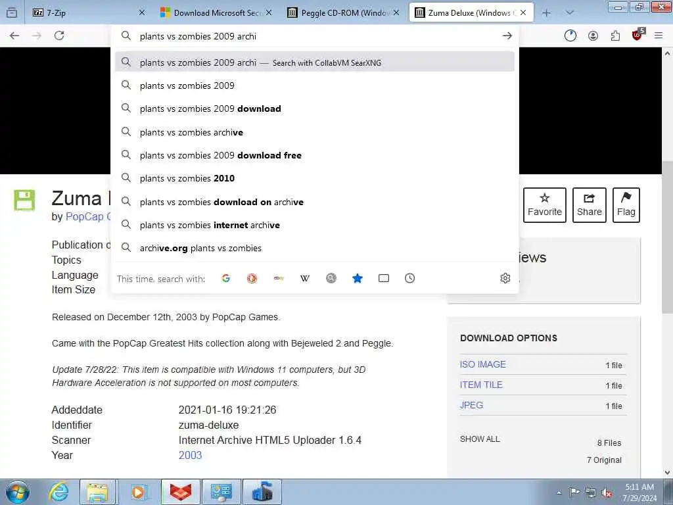The width and height of the screenshot is (673, 505).
Task: Open Windows Explorer folder in taskbar
Action: click(x=97, y=492)
